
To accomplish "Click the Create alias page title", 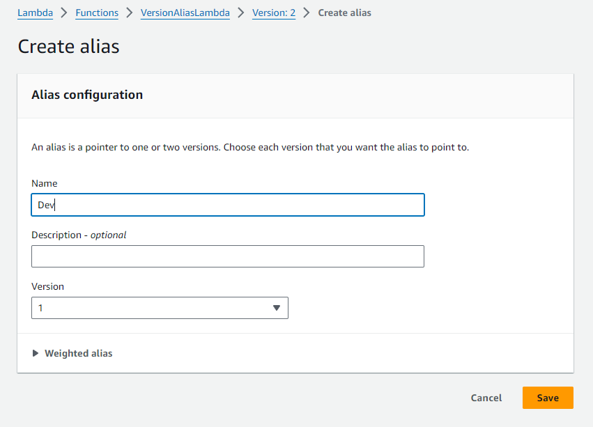I will click(x=68, y=47).
